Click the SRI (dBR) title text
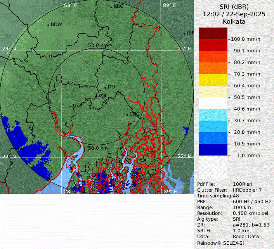 tap(234, 7)
